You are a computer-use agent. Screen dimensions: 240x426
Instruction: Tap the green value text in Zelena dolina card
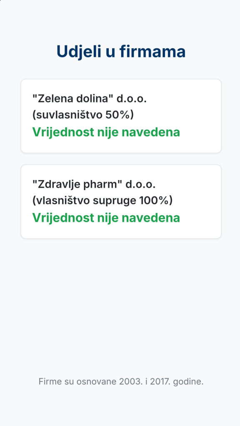tap(106, 132)
